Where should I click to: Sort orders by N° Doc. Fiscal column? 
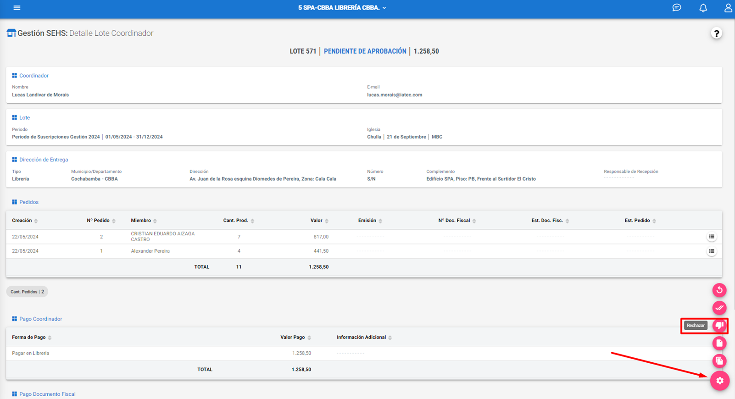(x=457, y=221)
